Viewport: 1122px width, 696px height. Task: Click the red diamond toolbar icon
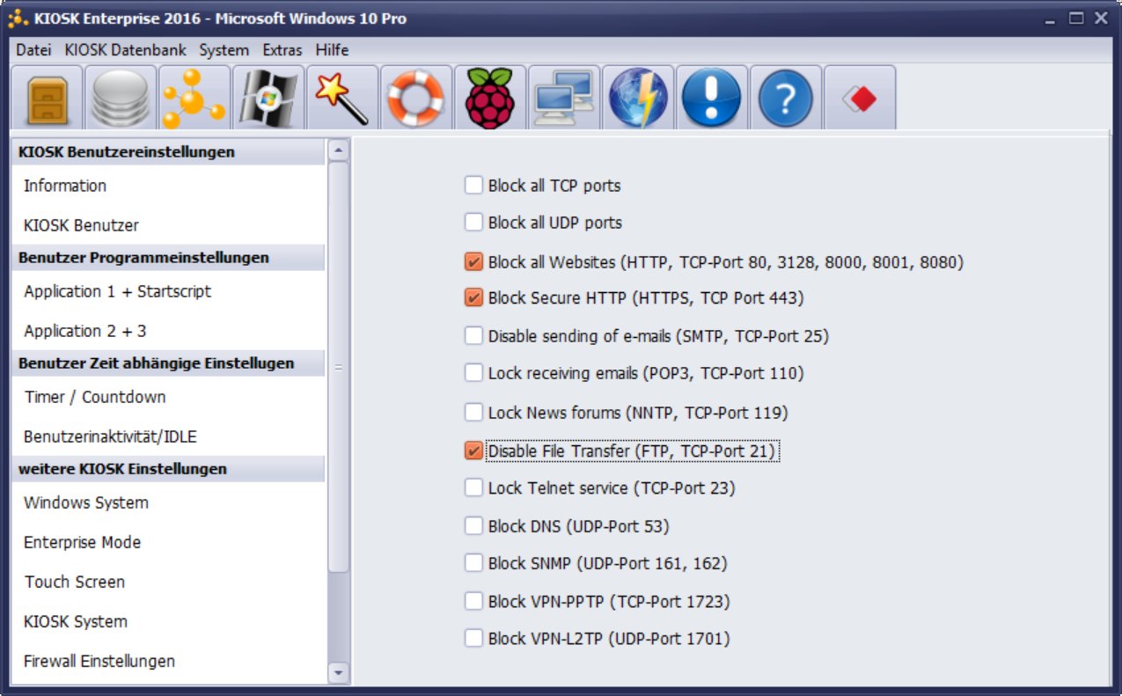(860, 98)
